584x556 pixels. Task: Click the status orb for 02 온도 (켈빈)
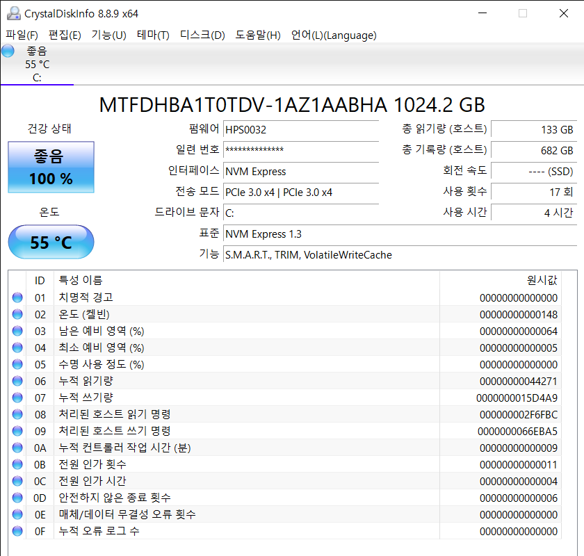(x=17, y=314)
